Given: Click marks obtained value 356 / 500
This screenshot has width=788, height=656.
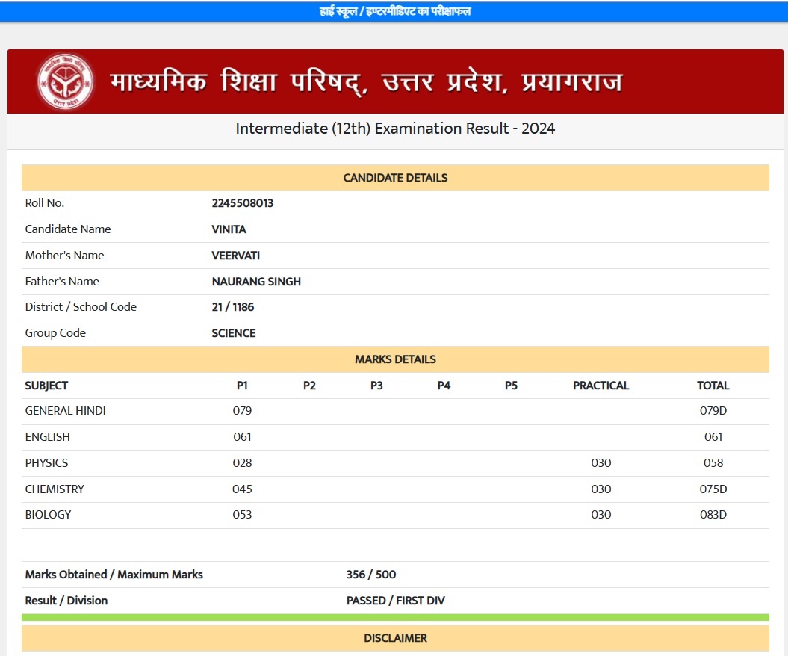Looking at the screenshot, I should [x=371, y=575].
